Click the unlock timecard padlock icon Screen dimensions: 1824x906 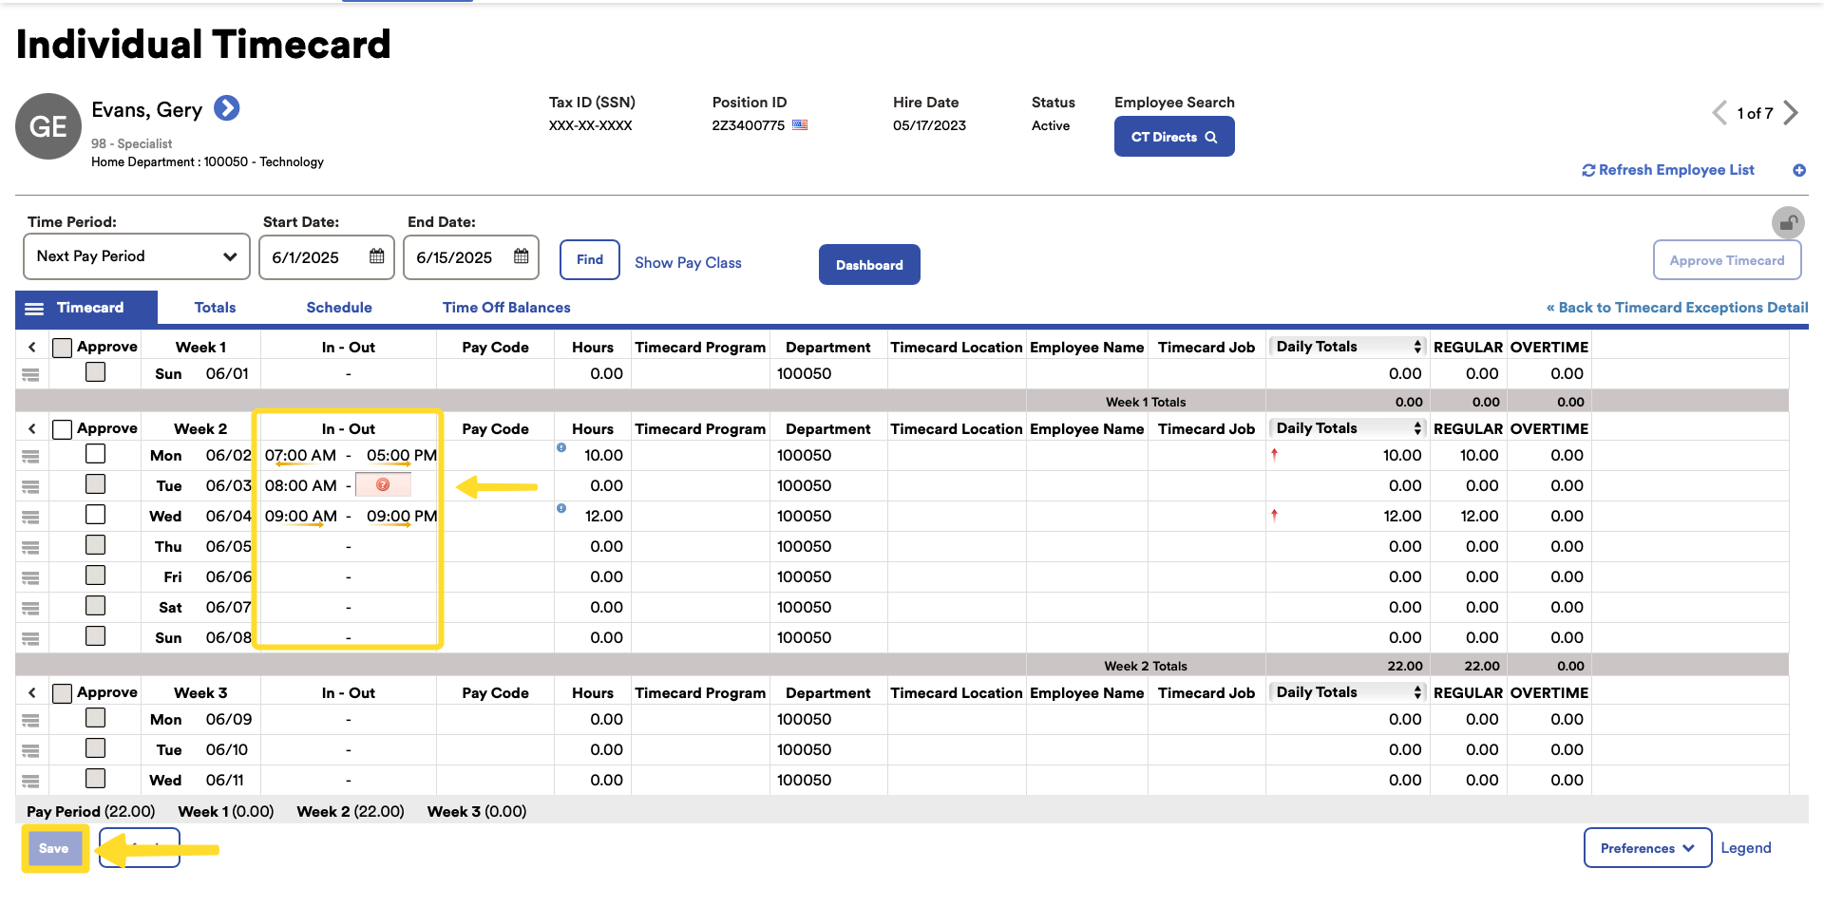[x=1788, y=223]
